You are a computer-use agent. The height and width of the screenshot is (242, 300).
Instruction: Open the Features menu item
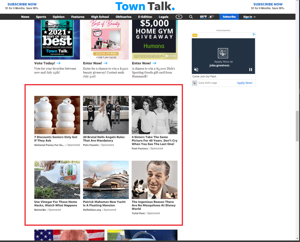[78, 17]
